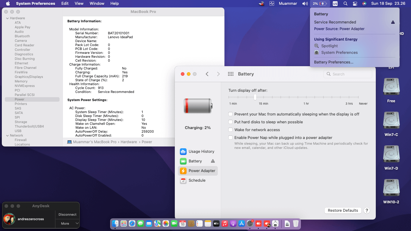Click the display off time slider handle
This screenshot has width=411, height=231.
coord(255,97)
